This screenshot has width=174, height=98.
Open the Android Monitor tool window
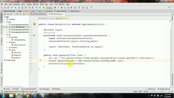point(29,89)
